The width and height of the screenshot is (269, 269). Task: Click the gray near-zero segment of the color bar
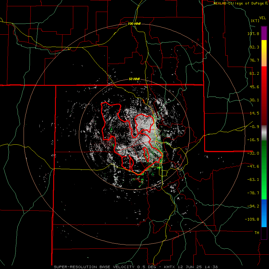[264, 132]
